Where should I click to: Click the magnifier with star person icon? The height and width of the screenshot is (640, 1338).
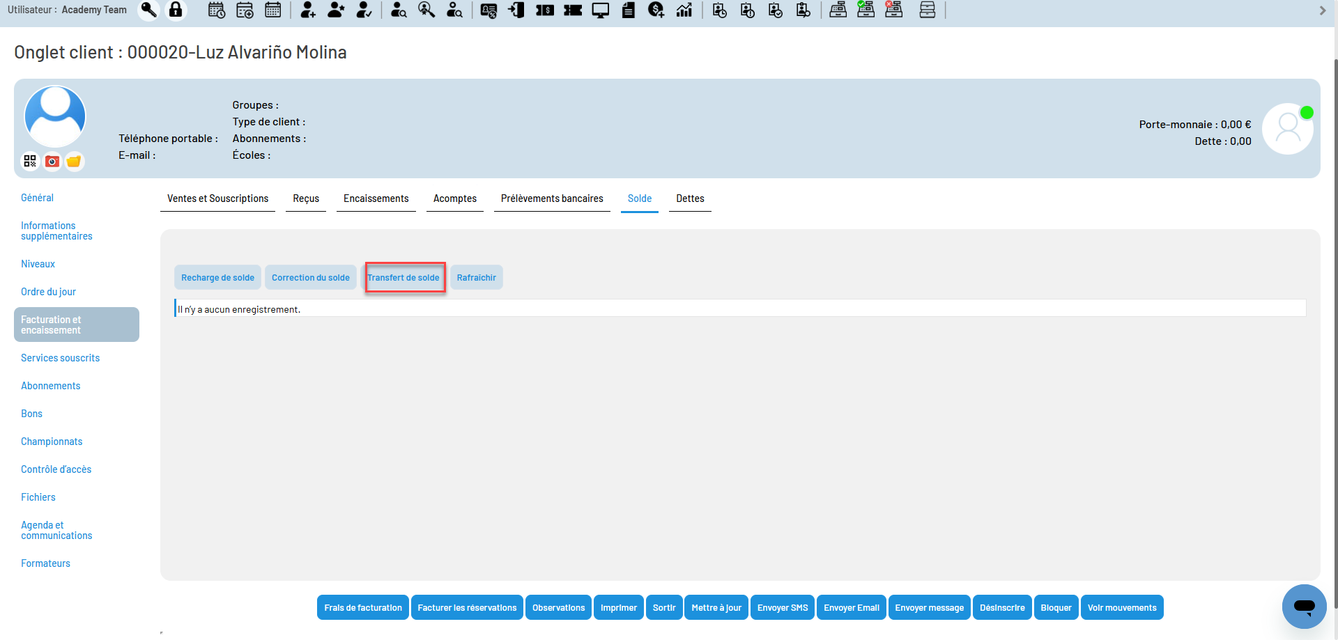tap(426, 10)
